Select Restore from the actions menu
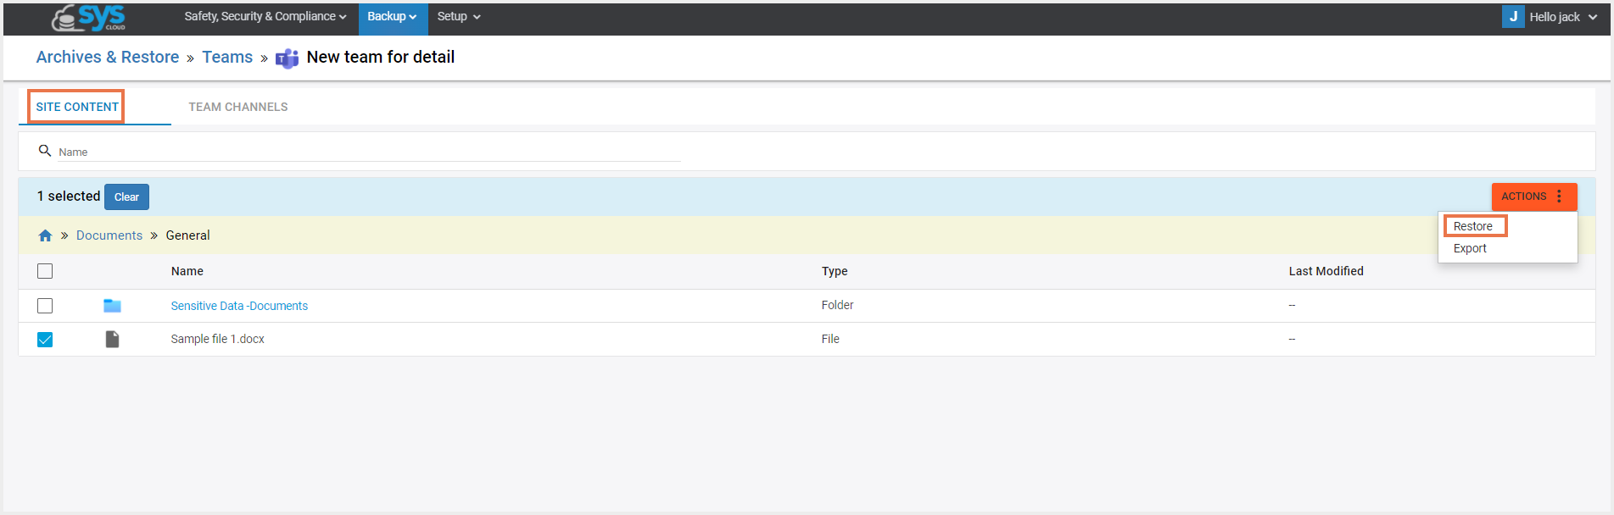Viewport: 1614px width, 515px height. (x=1473, y=226)
